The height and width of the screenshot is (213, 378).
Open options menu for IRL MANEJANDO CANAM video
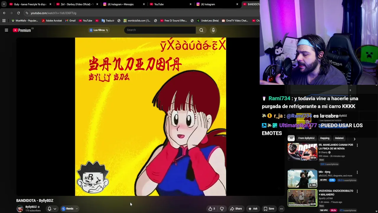tap(357, 145)
